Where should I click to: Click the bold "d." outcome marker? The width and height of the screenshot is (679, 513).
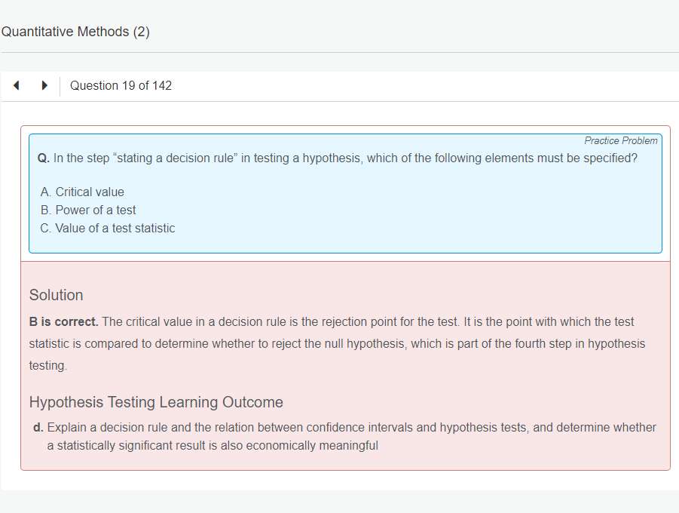38,427
